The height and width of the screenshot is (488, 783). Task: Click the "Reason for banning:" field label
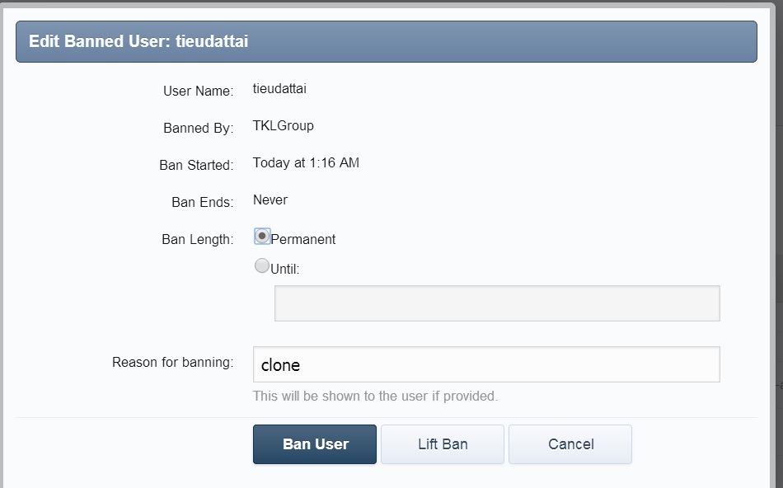173,363
